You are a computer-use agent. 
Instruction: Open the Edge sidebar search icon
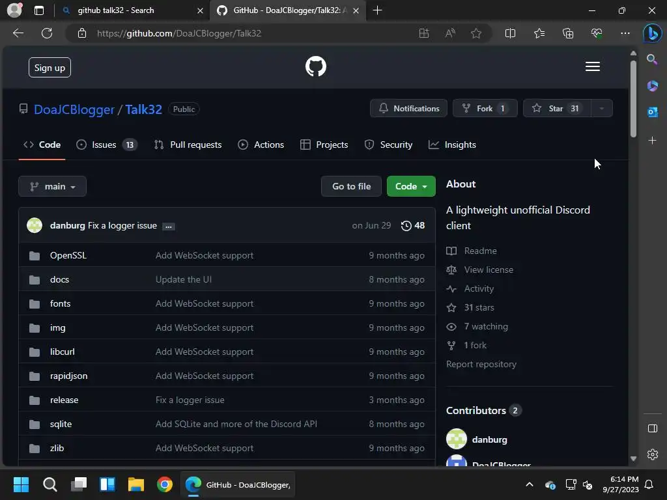pos(652,59)
